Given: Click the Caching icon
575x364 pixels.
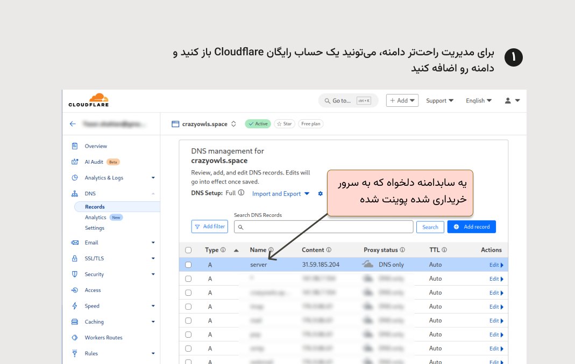Looking at the screenshot, I should pos(75,322).
